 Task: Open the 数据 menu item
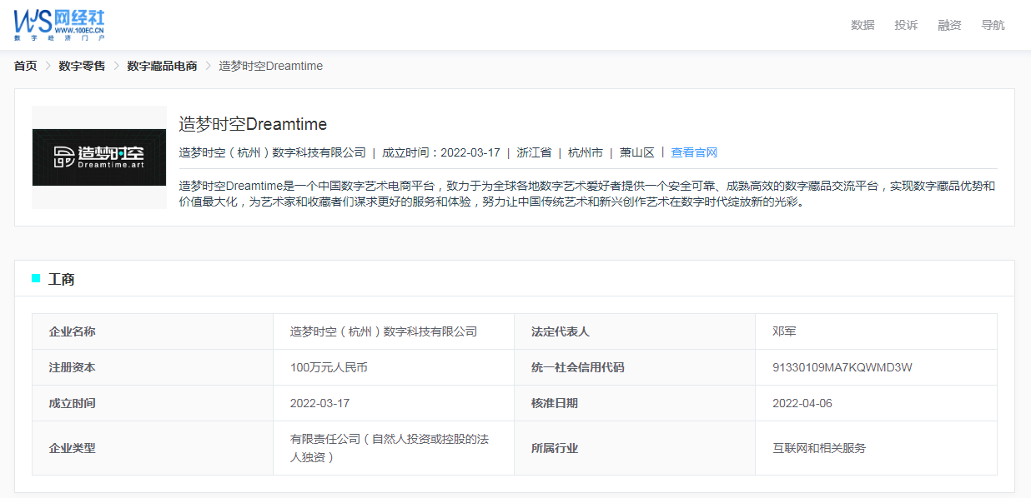(x=863, y=25)
